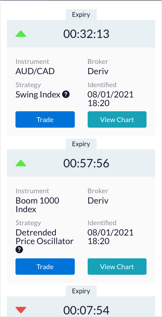Trade the AUD/CAD signal
Image resolution: width=162 pixels, height=317 pixels.
(45, 119)
